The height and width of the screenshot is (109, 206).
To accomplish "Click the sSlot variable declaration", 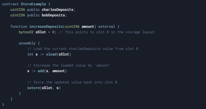I will 41,32.
